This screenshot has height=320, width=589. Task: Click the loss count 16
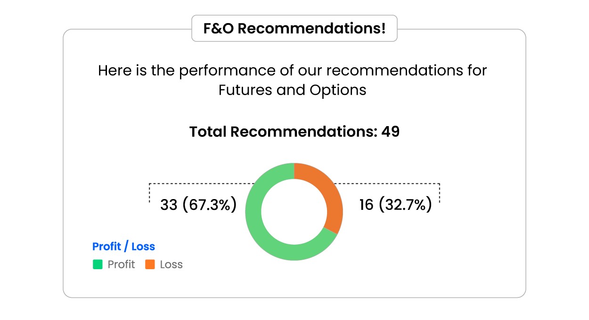pos(366,205)
